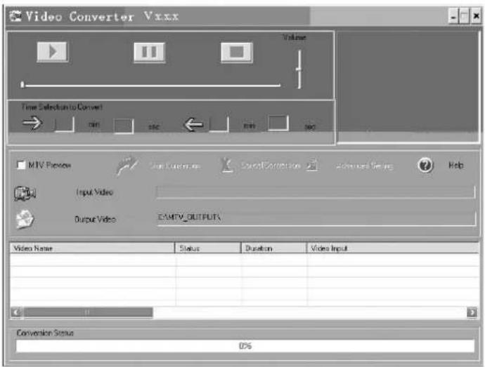Click the Start Conversion icon

[x=127, y=166]
